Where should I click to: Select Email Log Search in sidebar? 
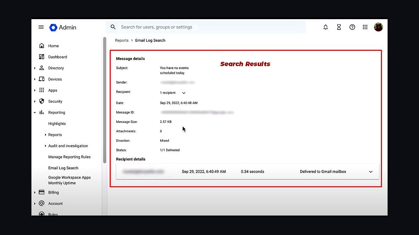click(63, 168)
